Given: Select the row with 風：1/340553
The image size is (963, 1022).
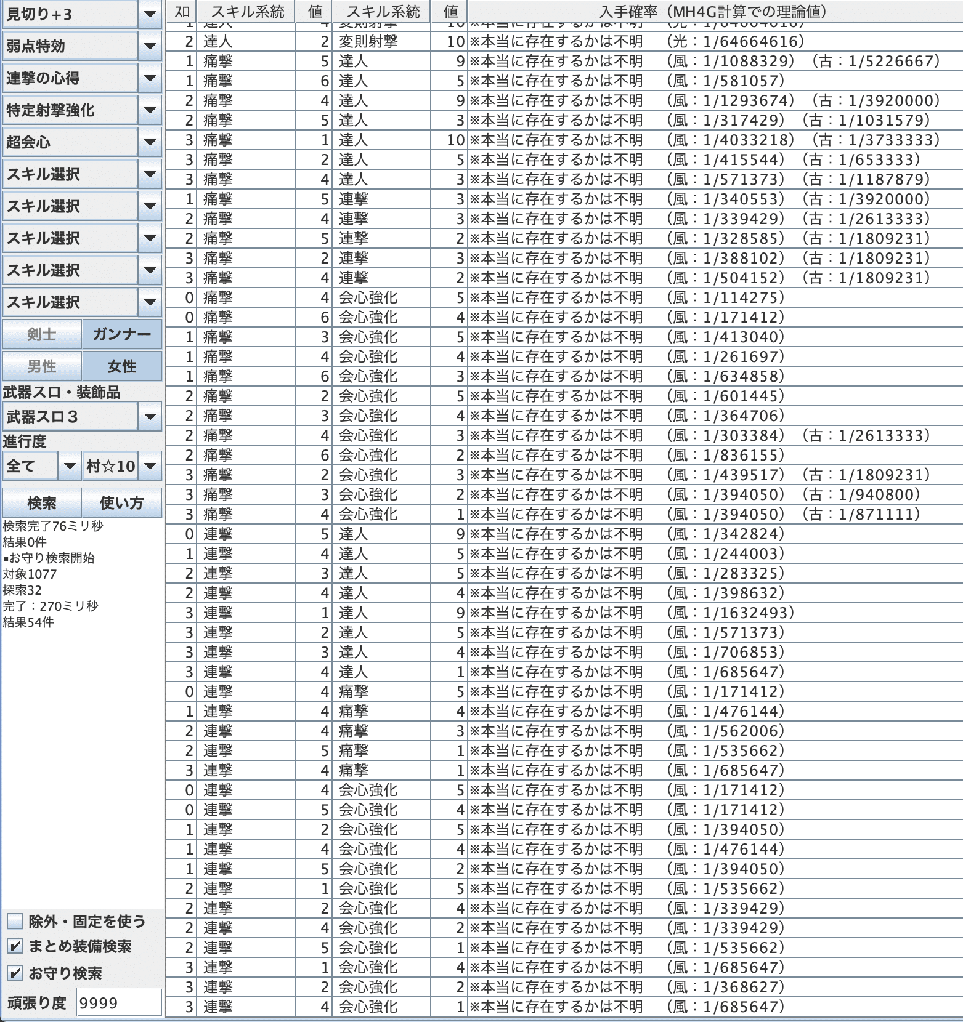Looking at the screenshot, I should pyautogui.click(x=564, y=199).
